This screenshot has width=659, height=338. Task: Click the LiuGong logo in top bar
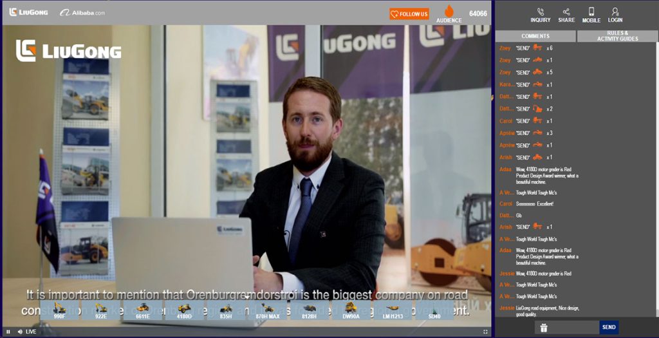(28, 12)
